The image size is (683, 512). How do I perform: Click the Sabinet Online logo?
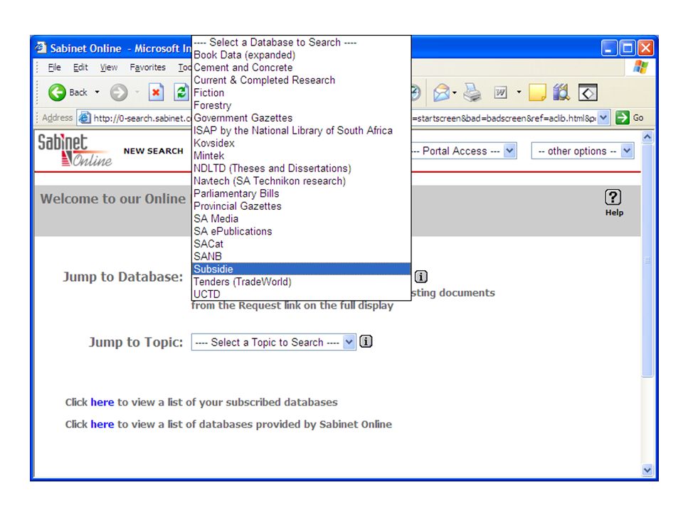(x=74, y=150)
